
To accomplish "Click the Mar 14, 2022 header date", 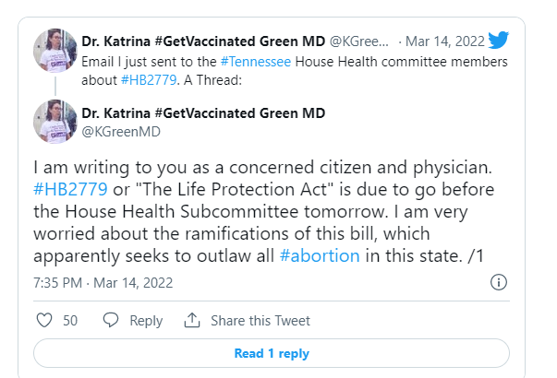I will [444, 41].
